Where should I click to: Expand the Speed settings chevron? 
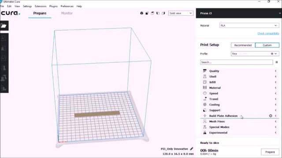click(275, 93)
